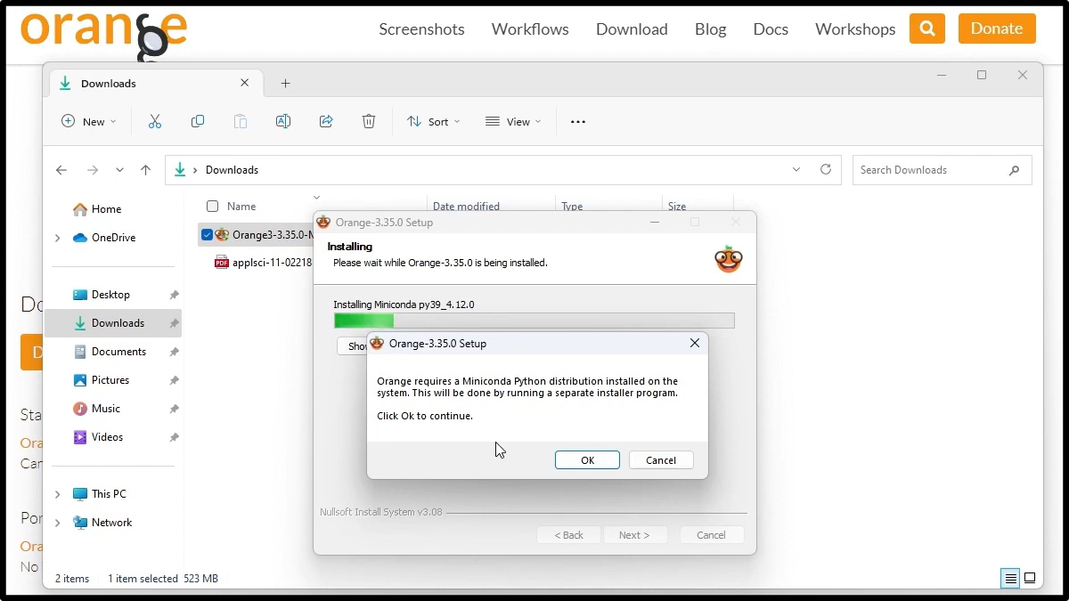The height and width of the screenshot is (601, 1069).
Task: Open Documents in quick access
Action: click(x=118, y=352)
